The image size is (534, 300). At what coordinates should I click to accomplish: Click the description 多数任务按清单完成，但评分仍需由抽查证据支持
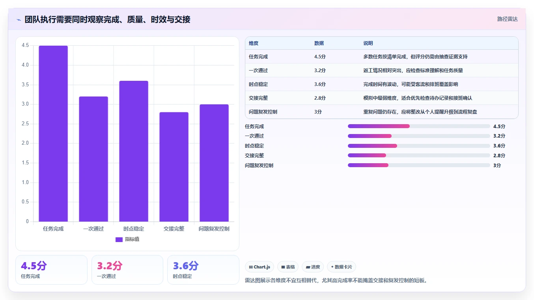point(415,57)
